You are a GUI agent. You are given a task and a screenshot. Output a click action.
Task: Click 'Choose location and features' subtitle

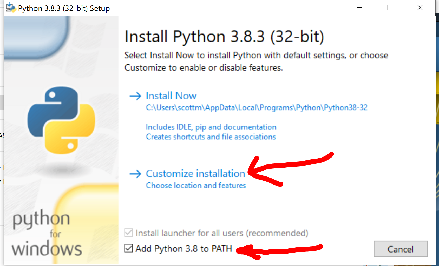[x=196, y=186]
